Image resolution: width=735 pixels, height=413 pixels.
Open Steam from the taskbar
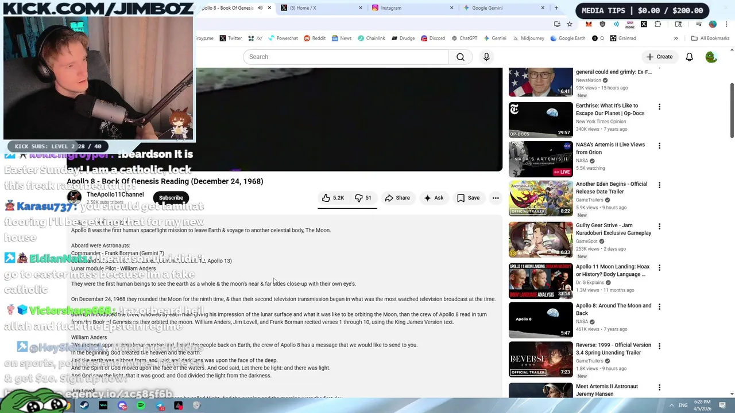click(x=84, y=406)
